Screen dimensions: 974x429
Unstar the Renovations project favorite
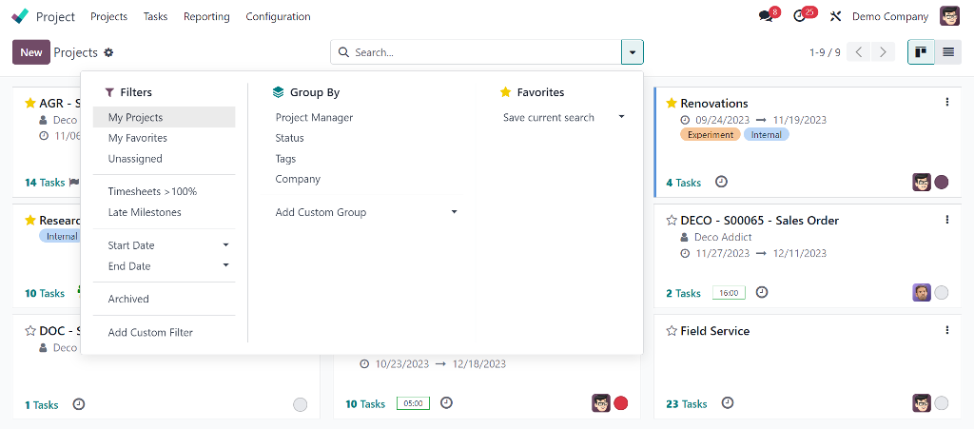pyautogui.click(x=672, y=103)
